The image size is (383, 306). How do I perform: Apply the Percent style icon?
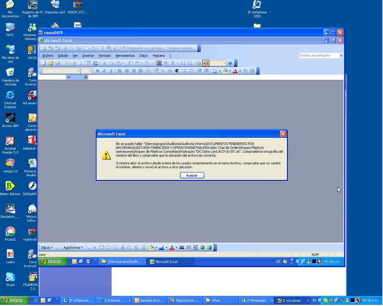point(163,71)
